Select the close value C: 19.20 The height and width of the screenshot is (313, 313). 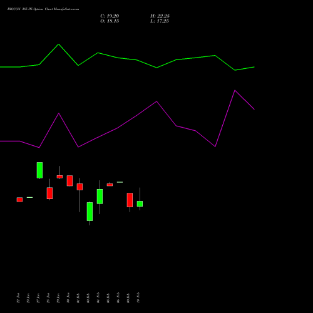tap(110, 16)
